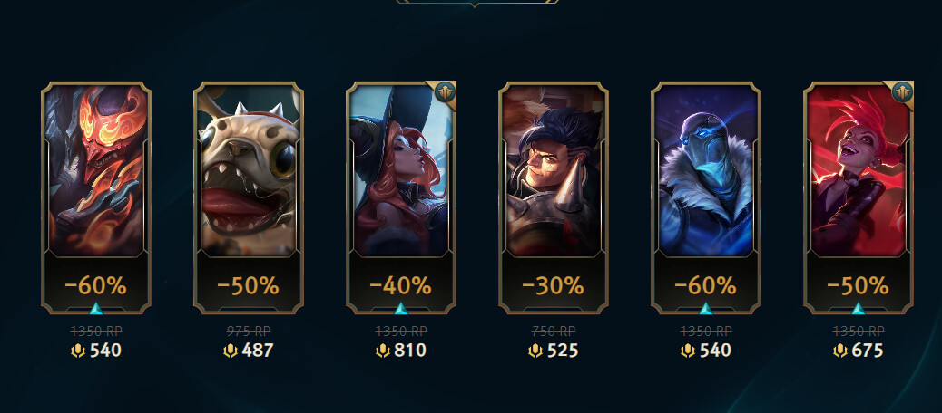Click the gold coin icon next to 810
Screen dimensions: 942x413
[x=383, y=351]
